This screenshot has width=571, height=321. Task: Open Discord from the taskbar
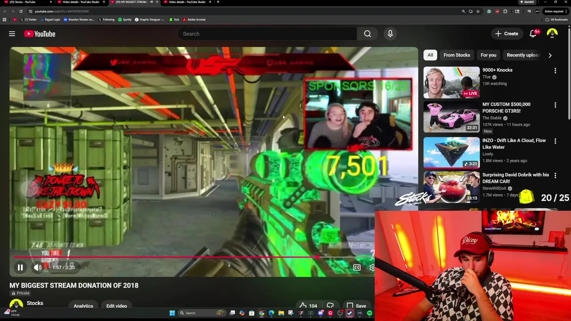click(x=320, y=313)
